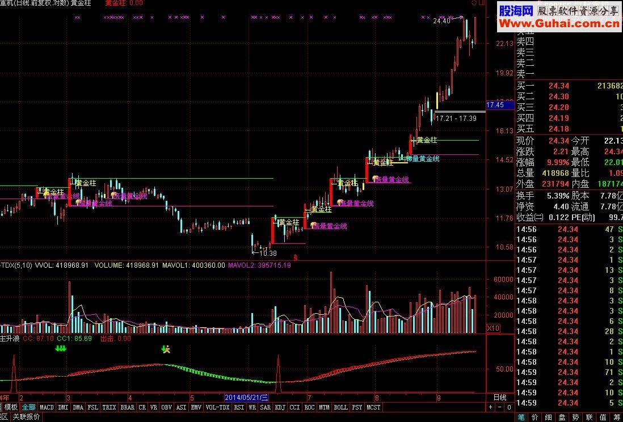Image resolution: width=623 pixels, height=422 pixels.
Task: Click the 2014/05/21 date marker
Action: tap(246, 398)
